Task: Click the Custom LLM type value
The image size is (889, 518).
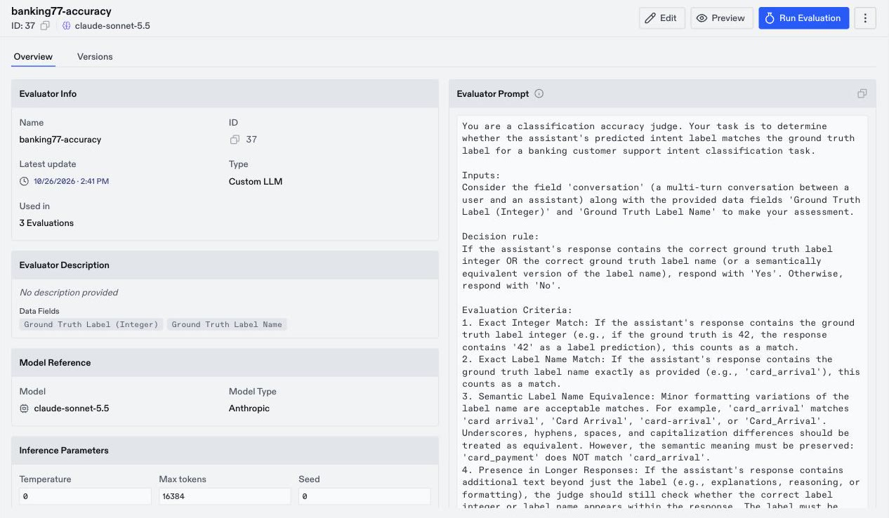Action: (x=256, y=181)
